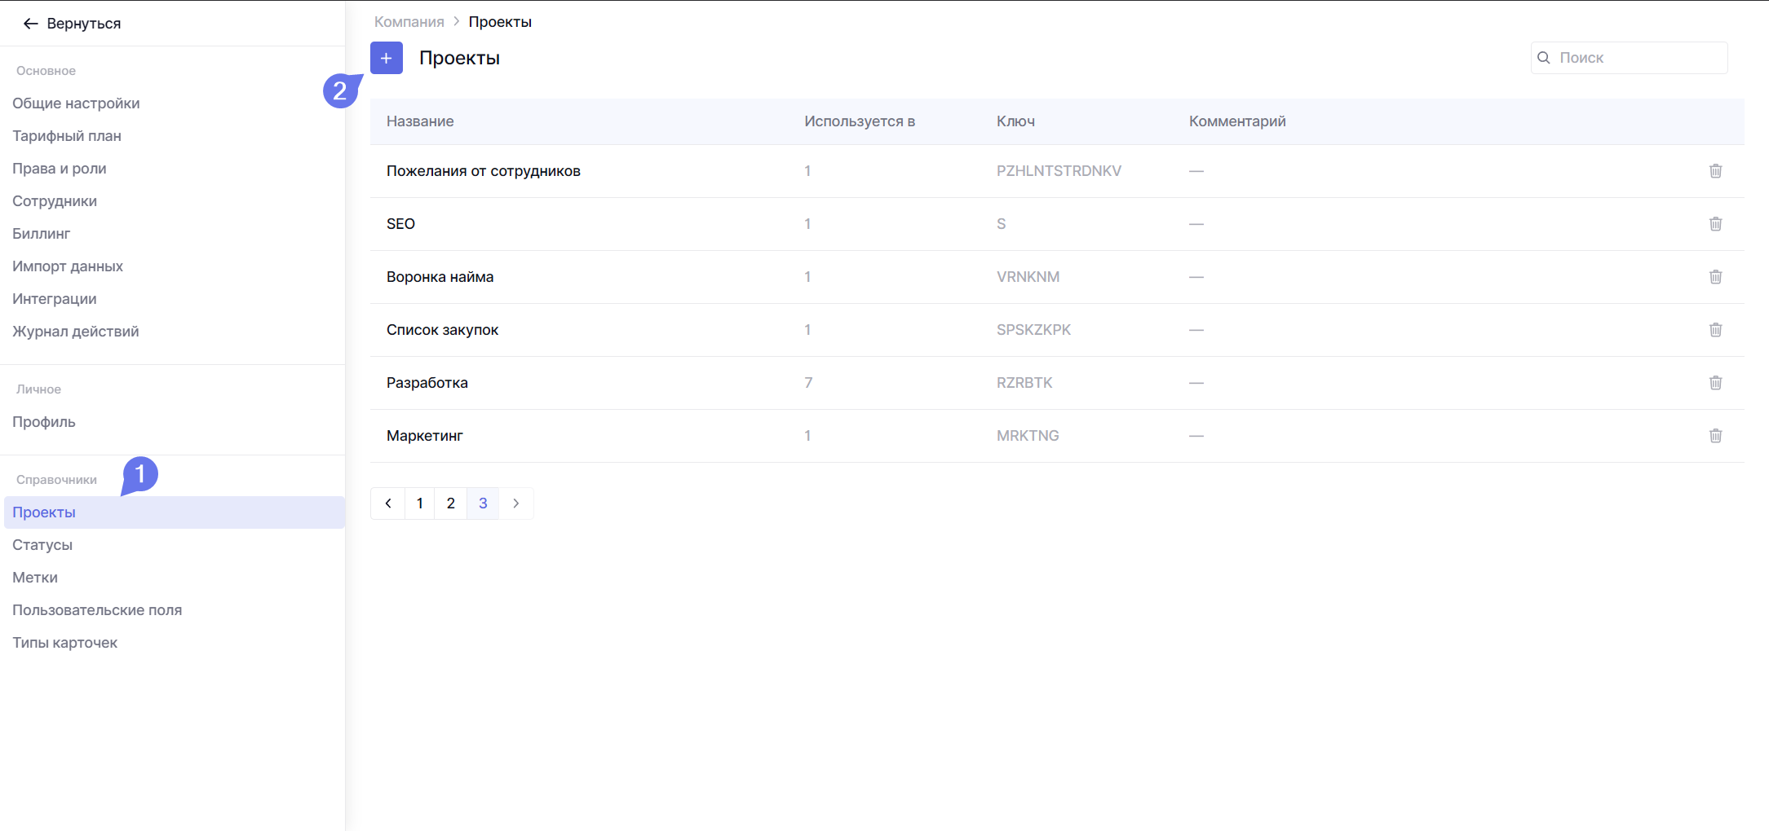
Task: Navigate to Сотрудники section
Action: (55, 201)
